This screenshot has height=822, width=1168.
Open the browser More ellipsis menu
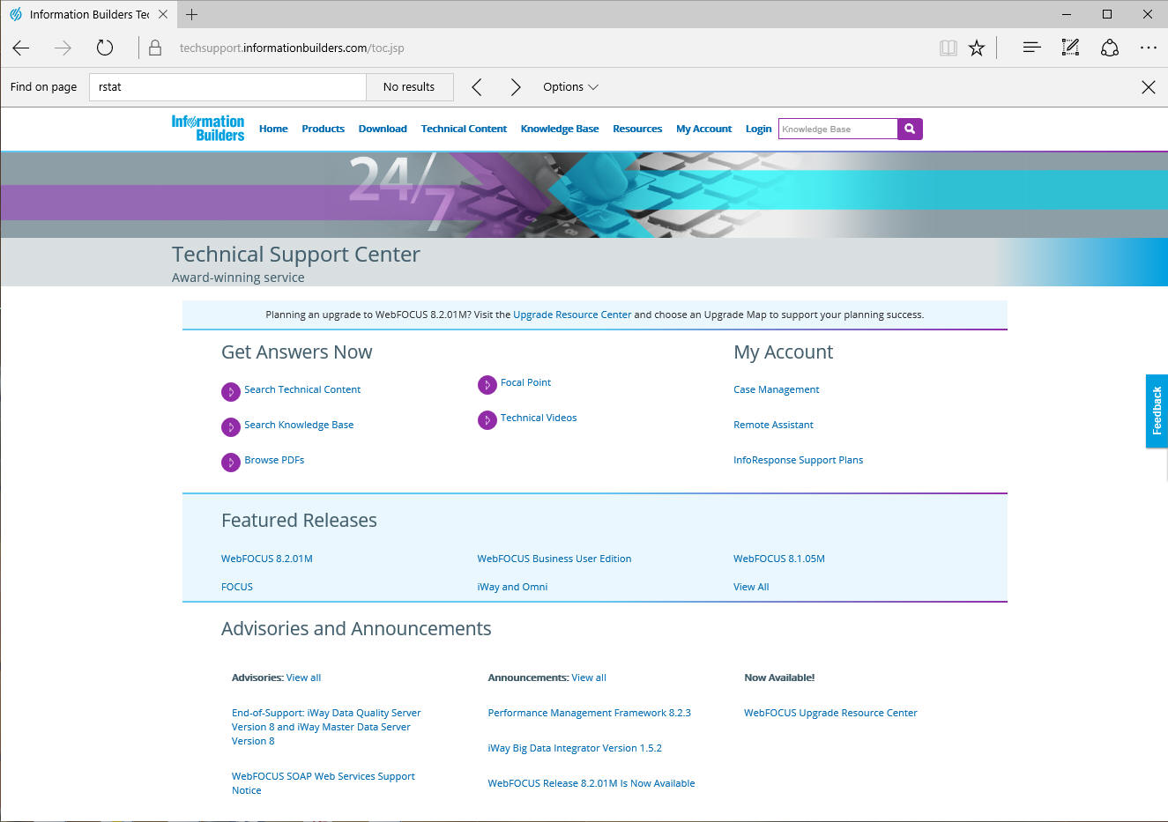pos(1148,48)
